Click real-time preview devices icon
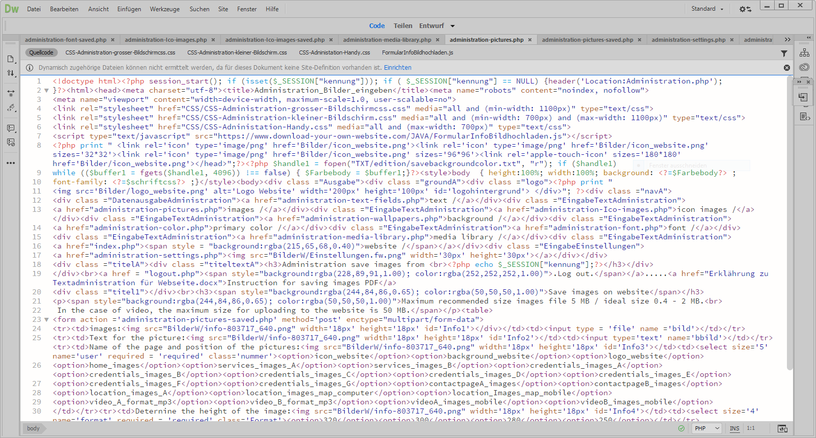 pyautogui.click(x=783, y=428)
